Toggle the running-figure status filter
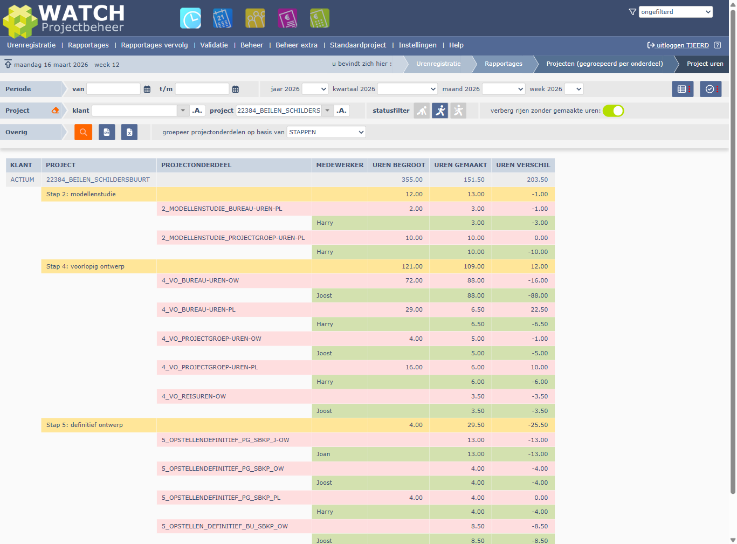Viewport: 737px width, 544px height. (x=440, y=111)
